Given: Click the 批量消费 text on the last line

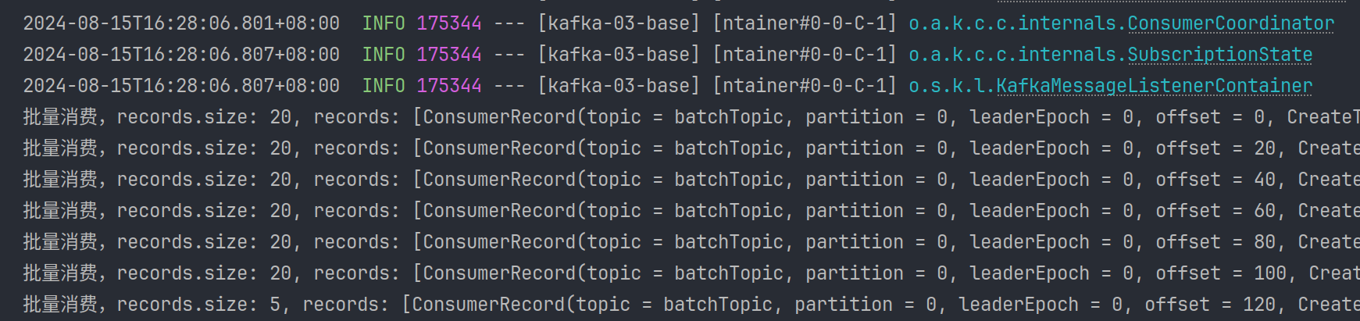Looking at the screenshot, I should pos(60,305).
